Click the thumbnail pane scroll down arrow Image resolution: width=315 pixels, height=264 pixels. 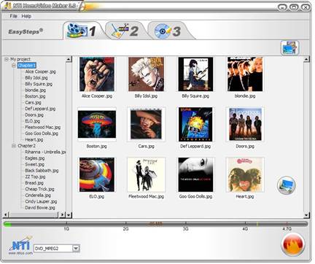click(306, 215)
